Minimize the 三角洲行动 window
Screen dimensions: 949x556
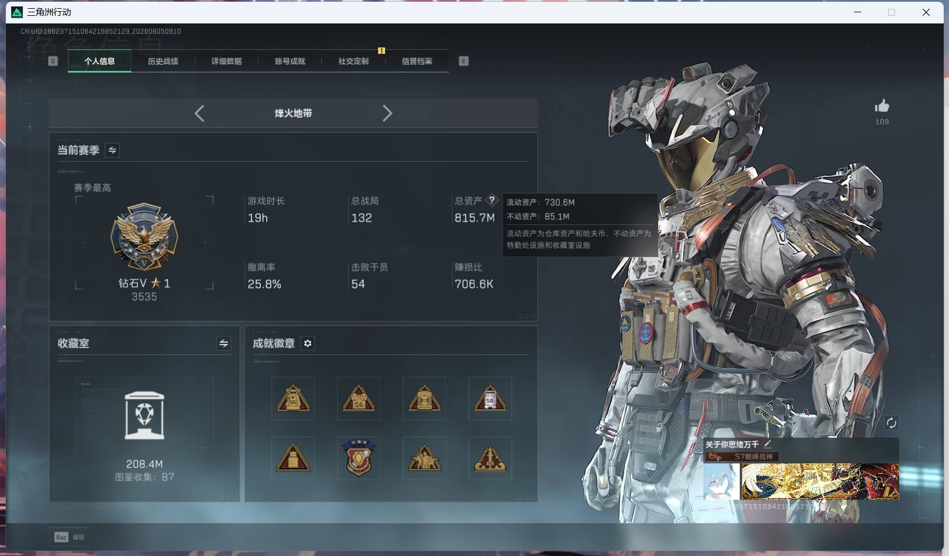pyautogui.click(x=858, y=12)
